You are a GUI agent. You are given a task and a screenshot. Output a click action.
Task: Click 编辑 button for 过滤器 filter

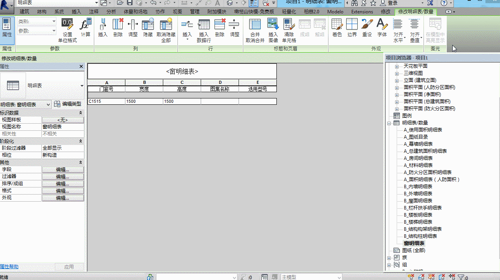pyautogui.click(x=63, y=176)
